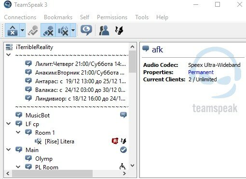
Task: Click the channel icon next to Olymp
Action: coord(28,158)
